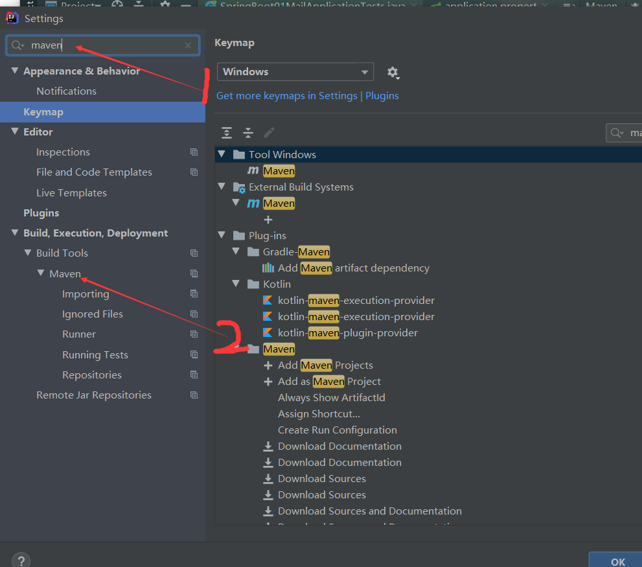Collapse the Editor section

coord(15,132)
